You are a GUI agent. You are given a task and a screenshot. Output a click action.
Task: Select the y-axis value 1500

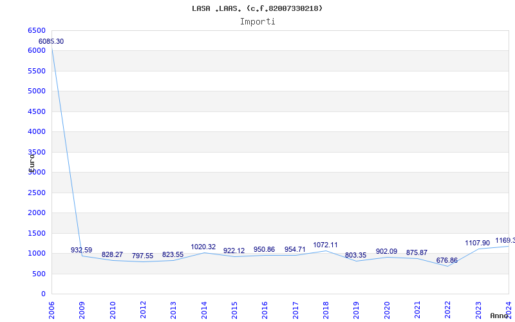[37, 233]
